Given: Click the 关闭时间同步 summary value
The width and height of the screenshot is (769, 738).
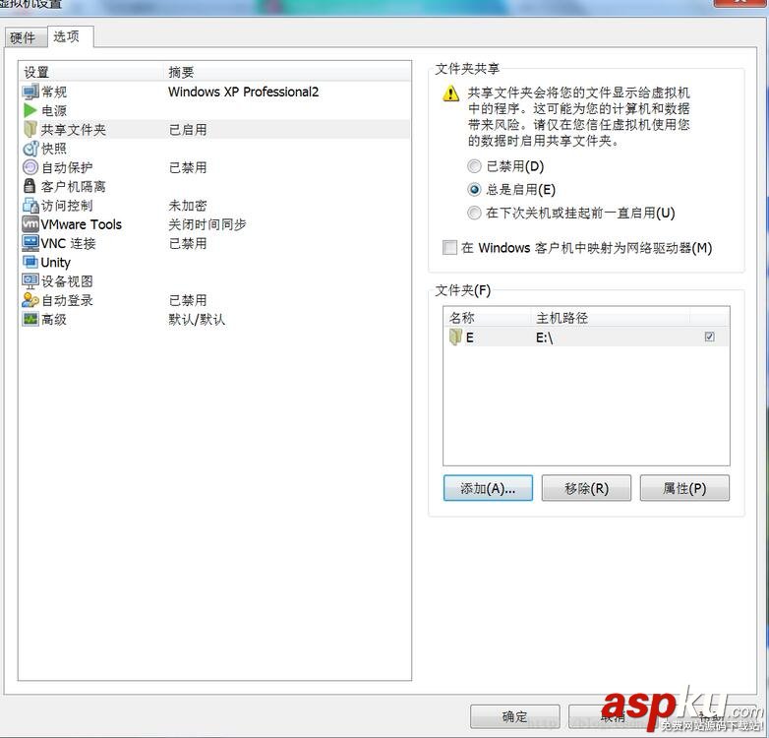Looking at the screenshot, I should [x=207, y=224].
